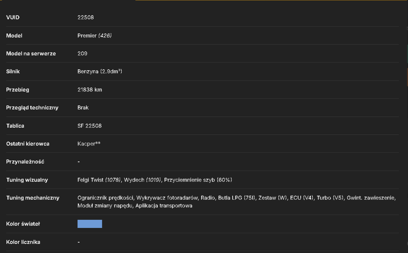Click the Model na serwerze value 209

tap(82, 53)
